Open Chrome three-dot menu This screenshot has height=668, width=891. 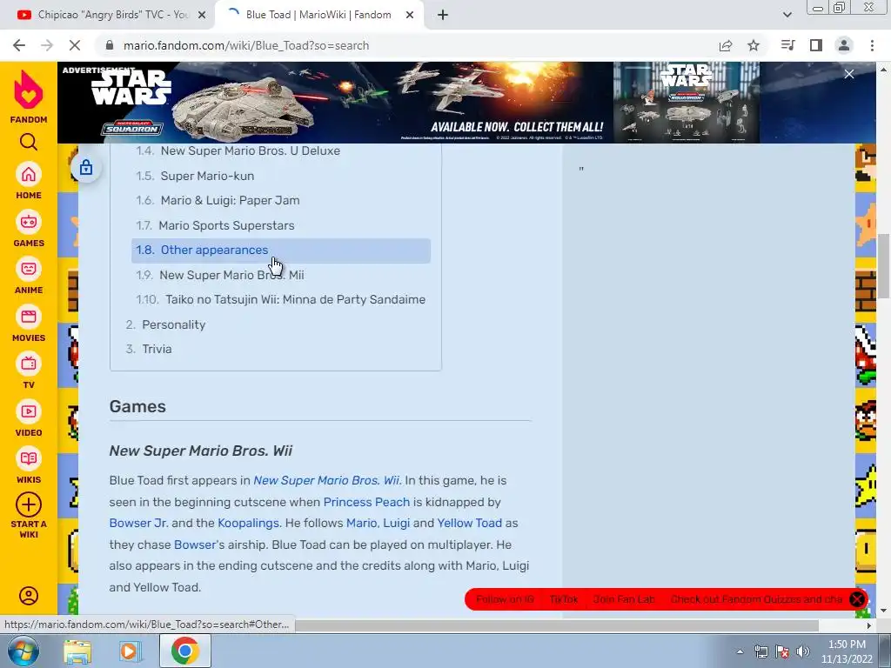point(872,45)
